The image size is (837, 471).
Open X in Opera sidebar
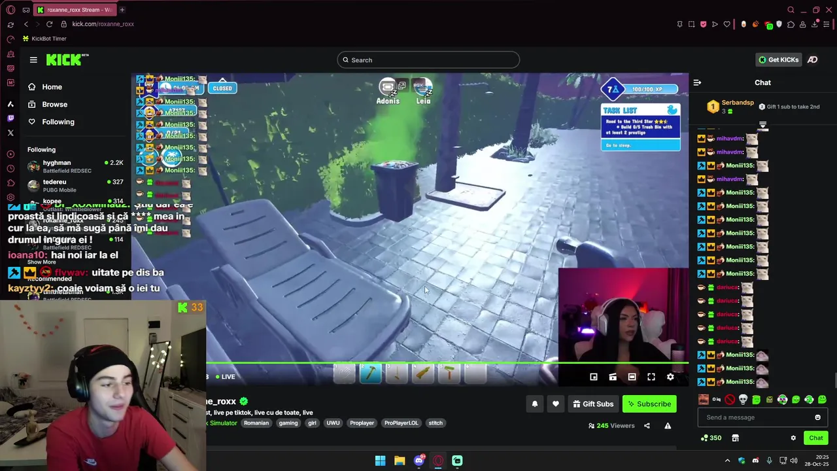click(x=10, y=133)
